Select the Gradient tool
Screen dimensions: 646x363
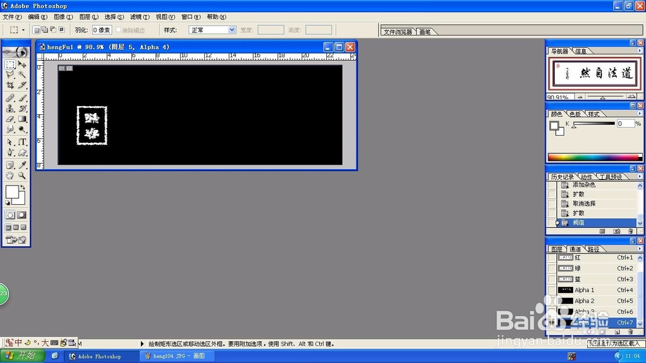click(22, 119)
